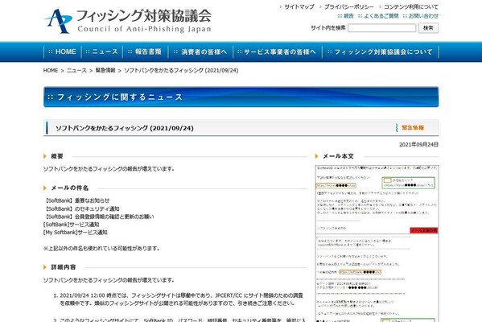This screenshot has width=482, height=322.
Task: Click 緊急情報 in the breadcrumb
Action: [105, 70]
